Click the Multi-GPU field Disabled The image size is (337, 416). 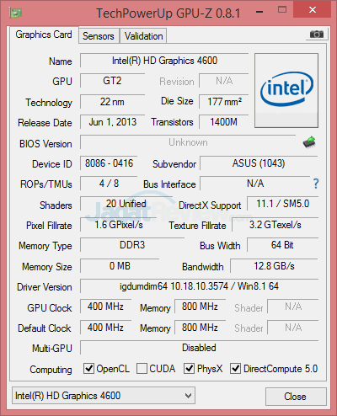pyautogui.click(x=199, y=348)
